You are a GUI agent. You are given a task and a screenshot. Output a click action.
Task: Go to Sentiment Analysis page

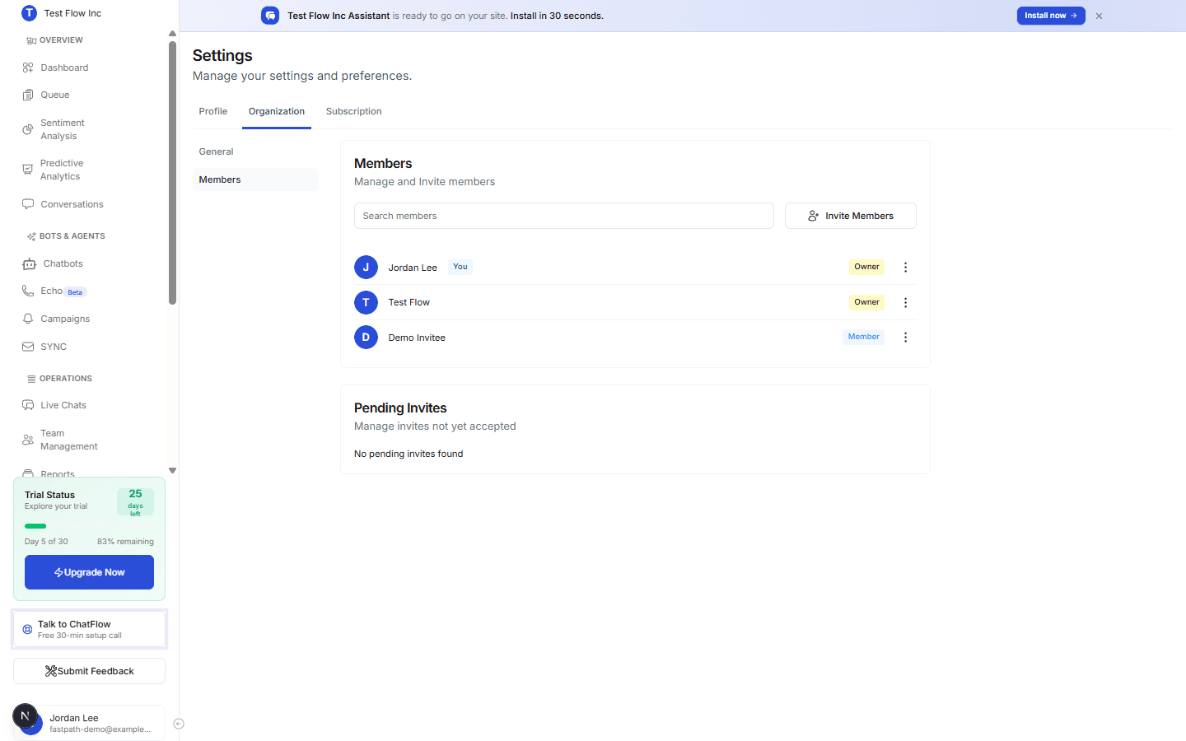pos(63,129)
